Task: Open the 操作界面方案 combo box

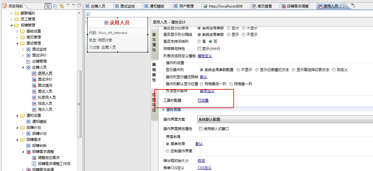Action: pos(285,120)
